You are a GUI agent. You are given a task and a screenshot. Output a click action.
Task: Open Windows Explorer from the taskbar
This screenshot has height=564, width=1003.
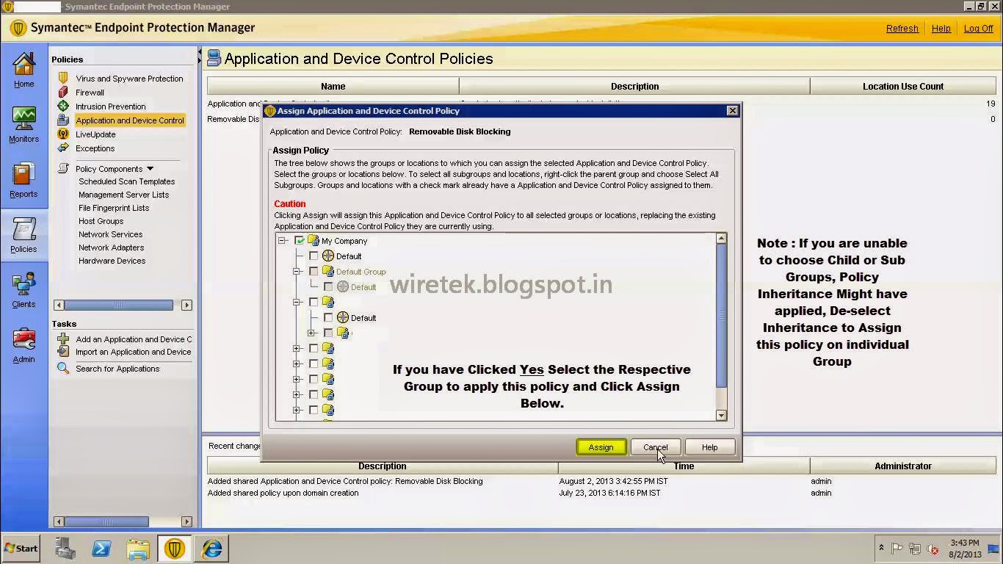[138, 548]
